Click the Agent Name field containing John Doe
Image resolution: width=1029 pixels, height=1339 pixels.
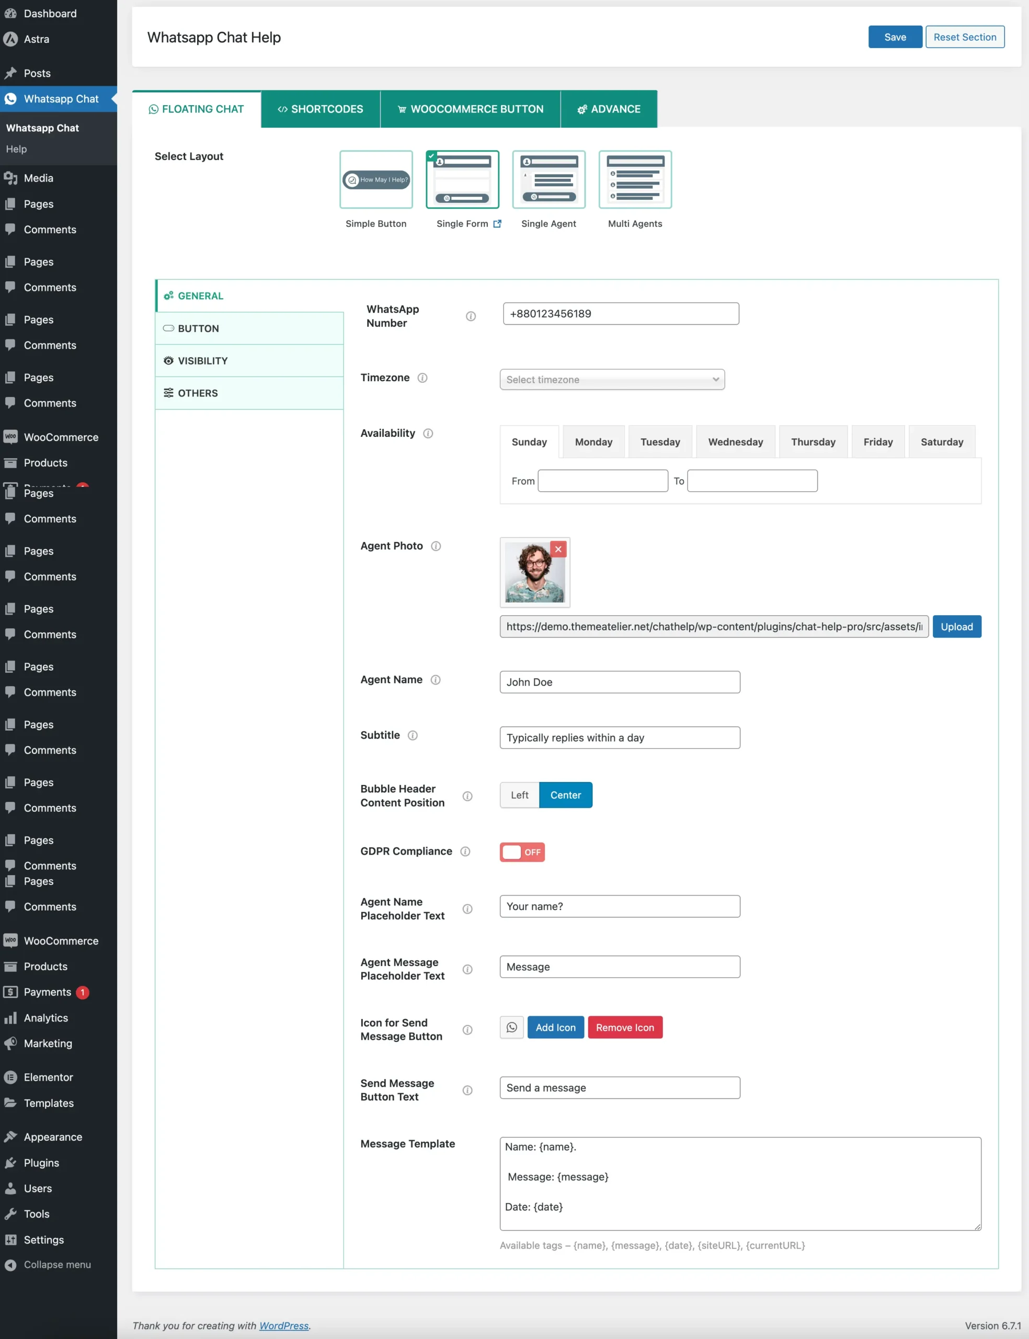(x=620, y=683)
